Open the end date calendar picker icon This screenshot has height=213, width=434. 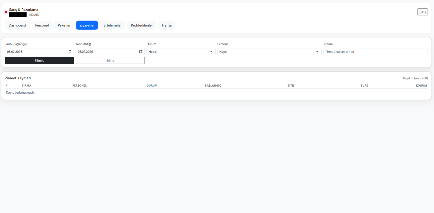tap(141, 52)
